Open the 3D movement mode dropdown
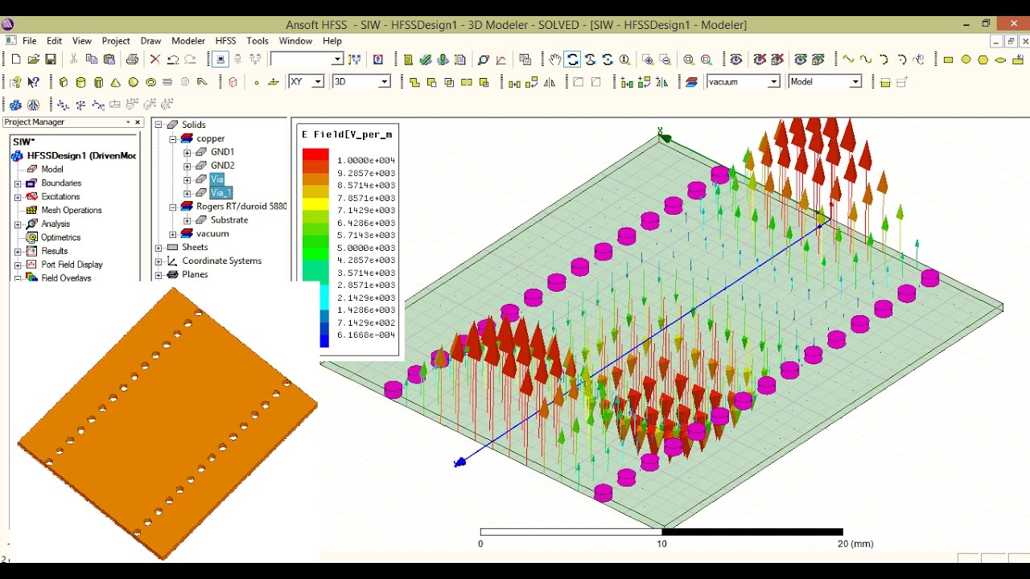Image resolution: width=1030 pixels, height=579 pixels. 385,82
